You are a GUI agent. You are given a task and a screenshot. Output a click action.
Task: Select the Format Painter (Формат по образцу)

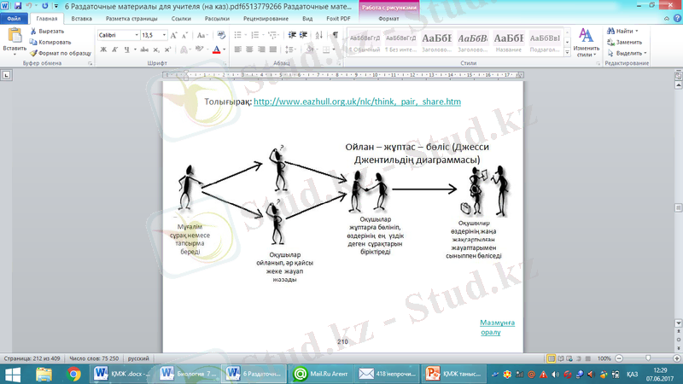33,53
